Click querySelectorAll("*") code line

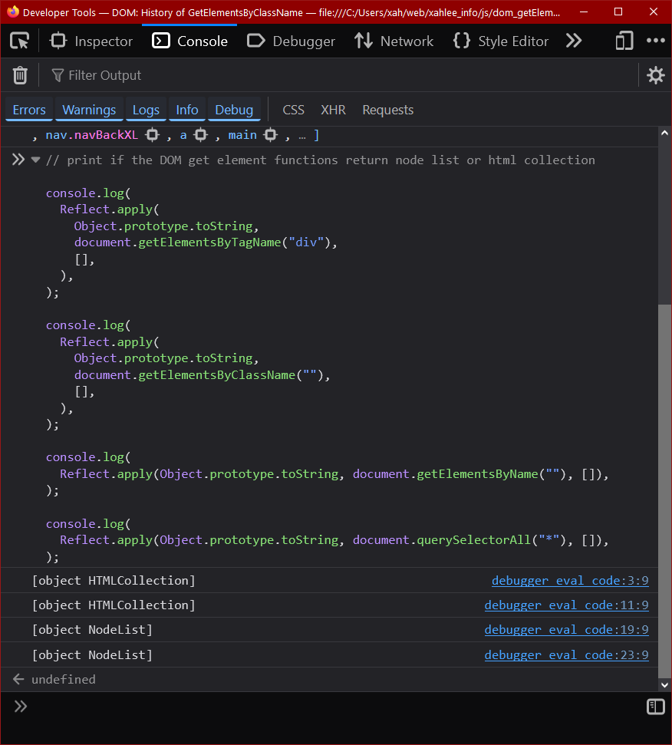click(x=334, y=539)
